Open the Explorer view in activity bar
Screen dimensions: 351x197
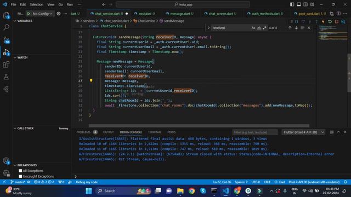pyautogui.click(x=6, y=15)
